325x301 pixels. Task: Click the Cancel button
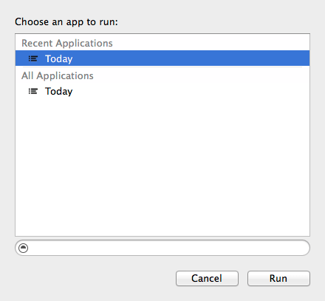coord(207,278)
